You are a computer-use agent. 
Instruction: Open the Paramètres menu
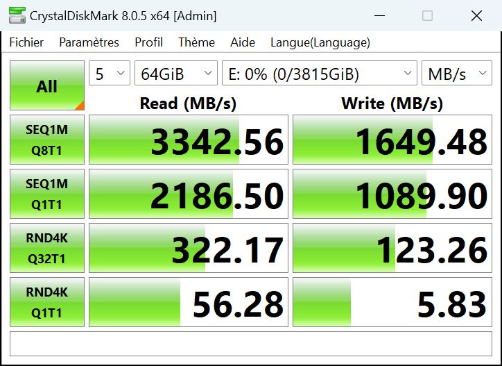coord(89,42)
